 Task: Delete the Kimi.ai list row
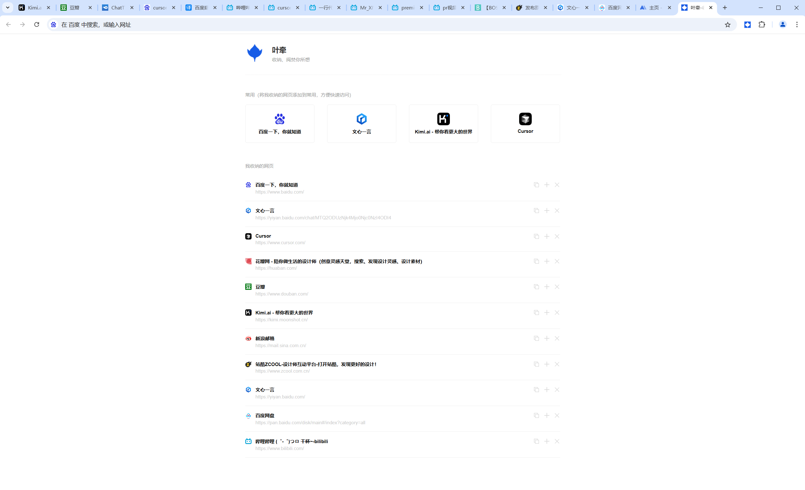click(557, 313)
